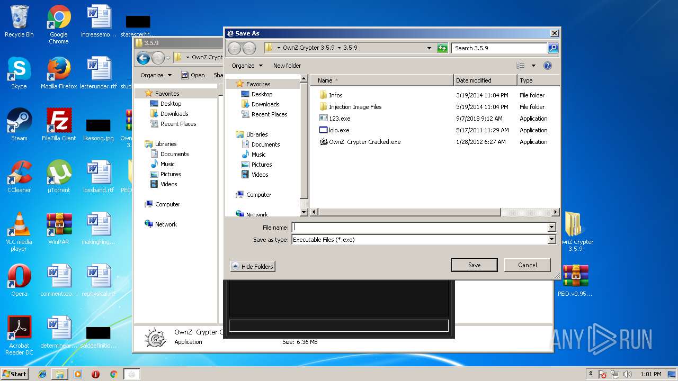Screen dimensions: 678x381
Task: Launch Google Chrome from desktop
Action: (x=59, y=25)
